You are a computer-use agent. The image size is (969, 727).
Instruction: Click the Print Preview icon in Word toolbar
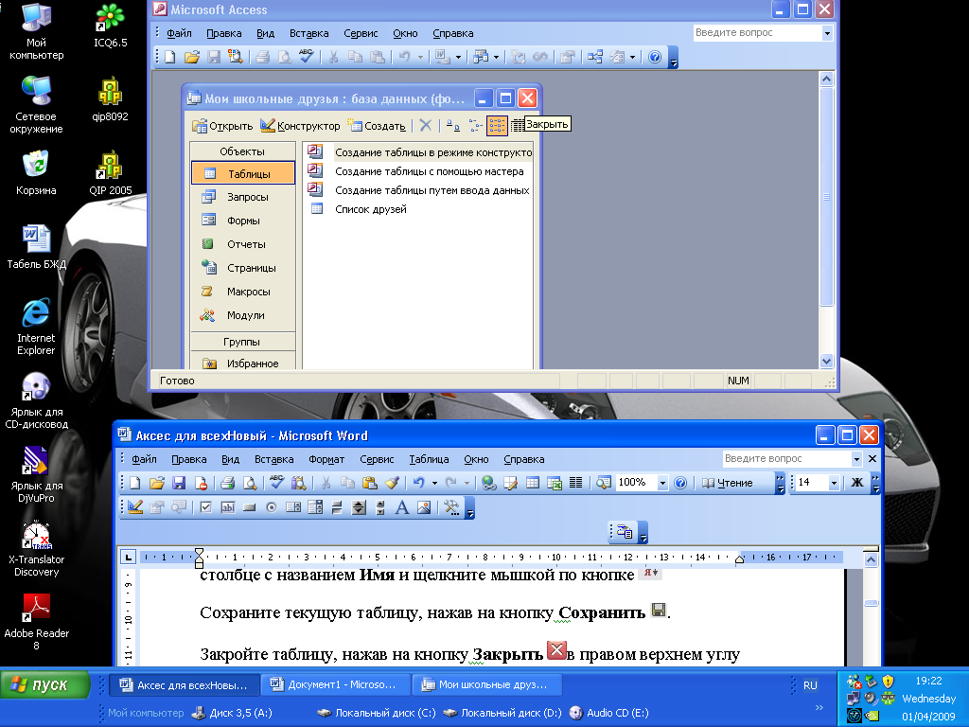250,483
